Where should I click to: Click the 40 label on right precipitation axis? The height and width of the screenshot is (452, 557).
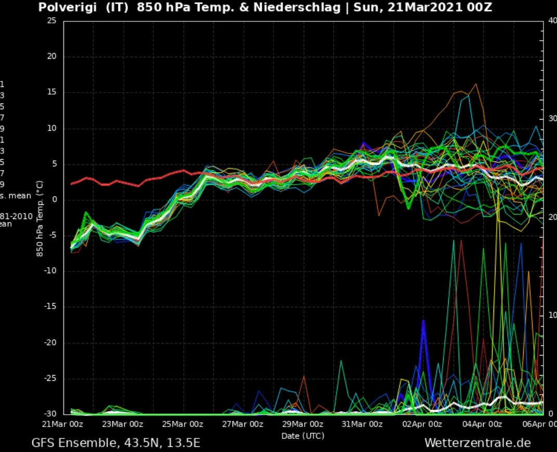click(x=552, y=21)
